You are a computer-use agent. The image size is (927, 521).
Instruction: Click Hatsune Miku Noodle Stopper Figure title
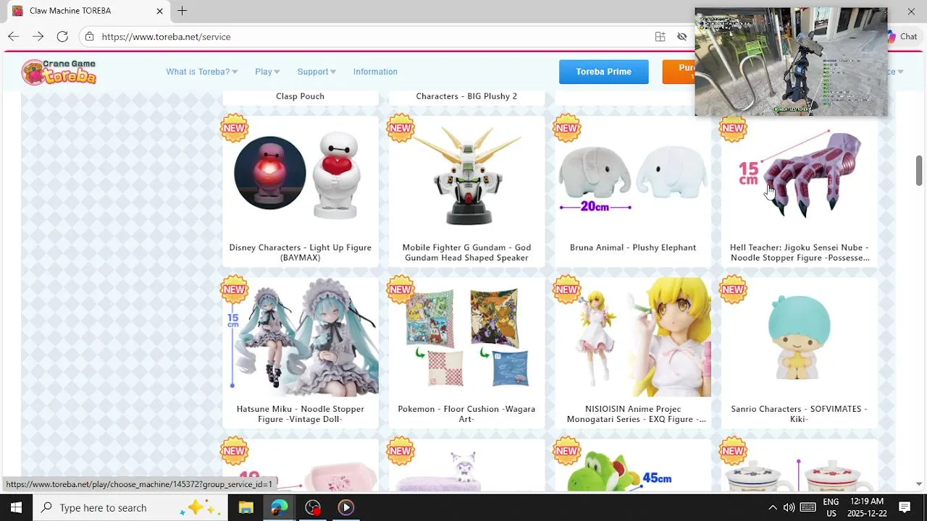301,414
